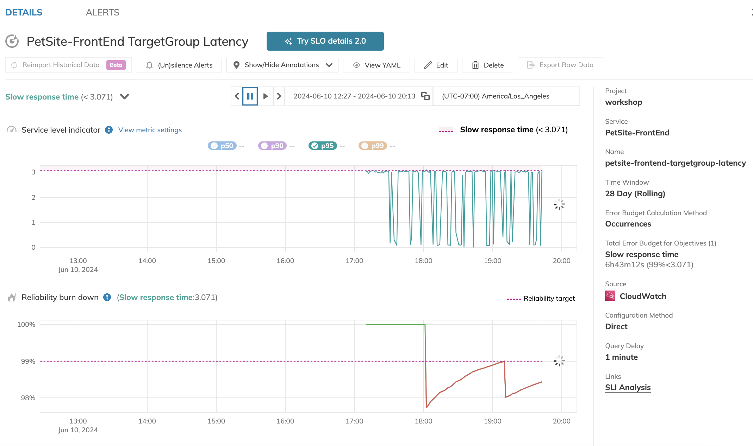
Task: Click the play button in time controls
Action: pyautogui.click(x=266, y=96)
